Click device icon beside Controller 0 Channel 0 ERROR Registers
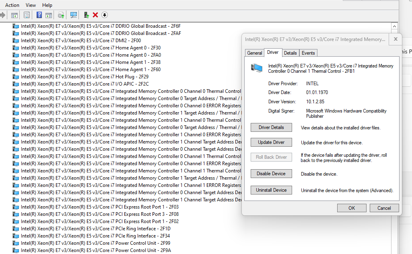This screenshot has height=254, width=412. click(x=16, y=106)
